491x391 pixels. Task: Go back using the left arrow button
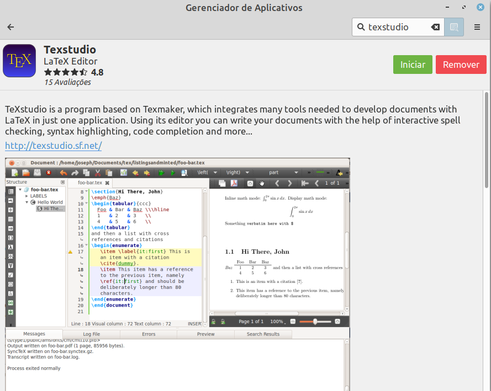point(10,27)
